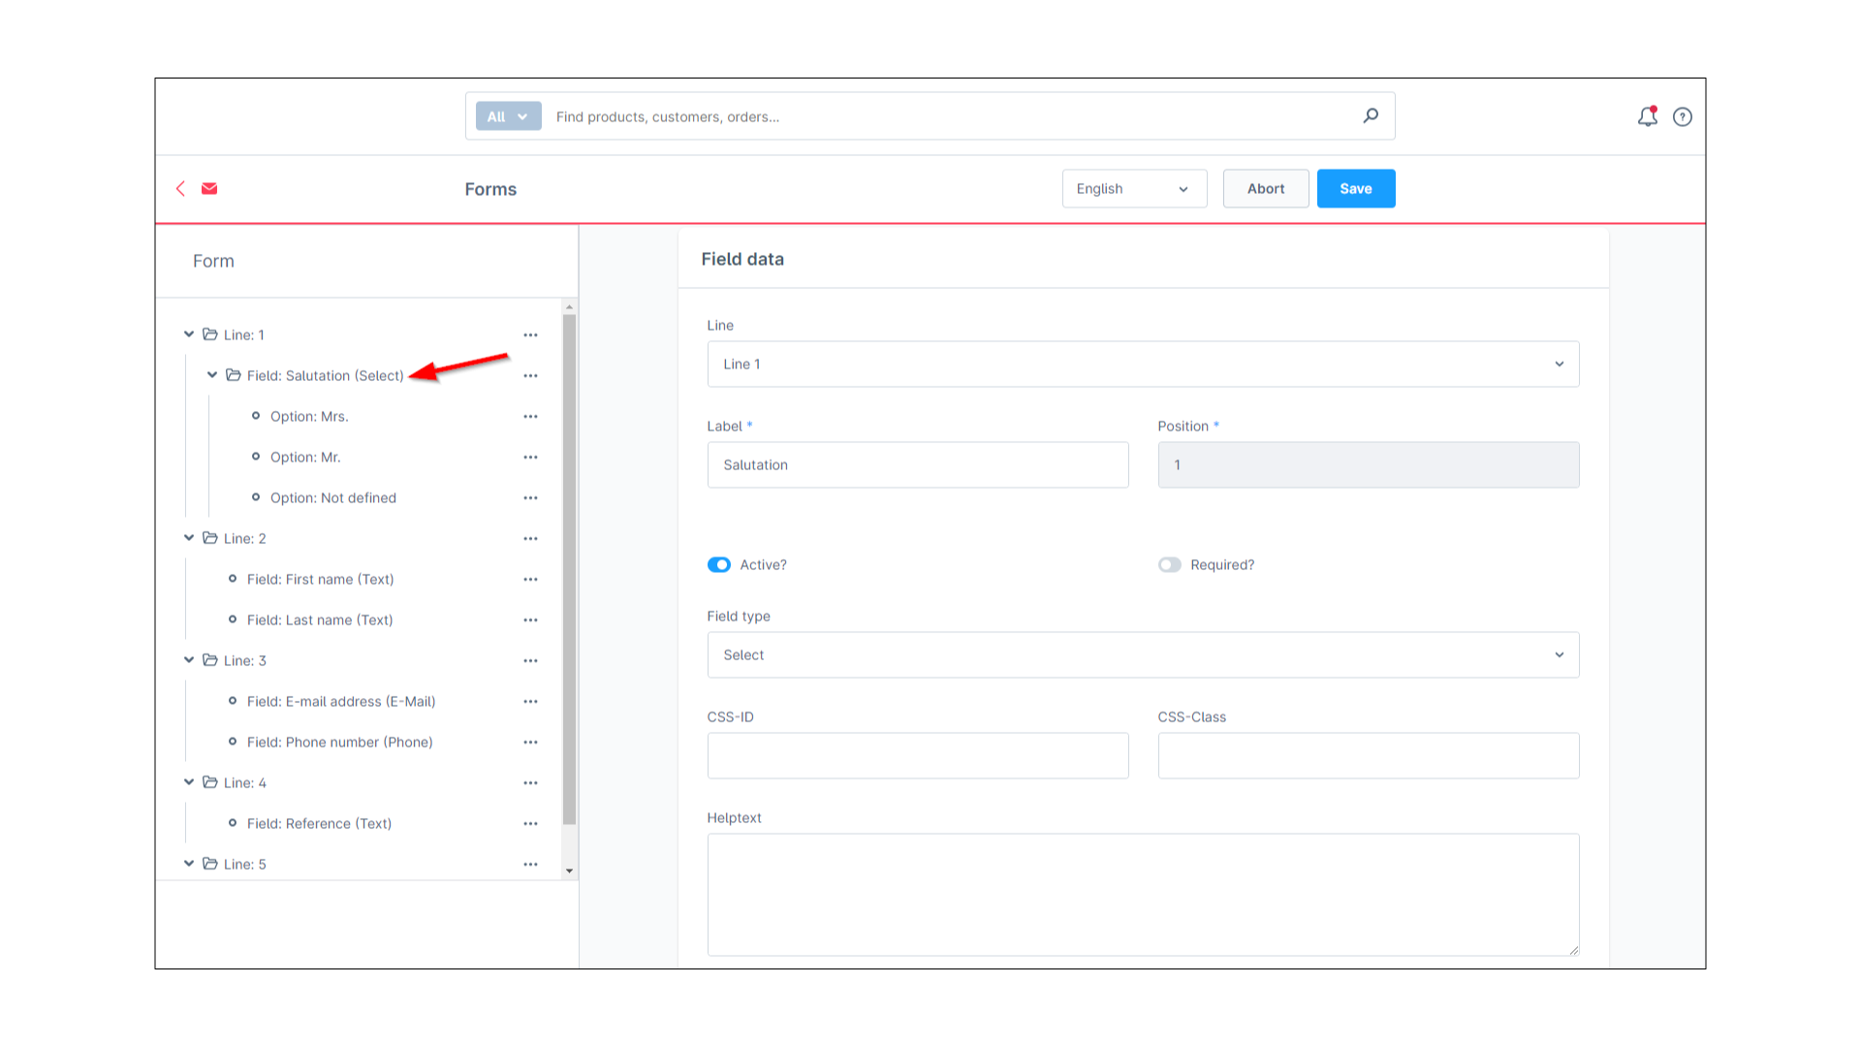Select the English language menu
This screenshot has height=1047, width=1861.
1132,188
